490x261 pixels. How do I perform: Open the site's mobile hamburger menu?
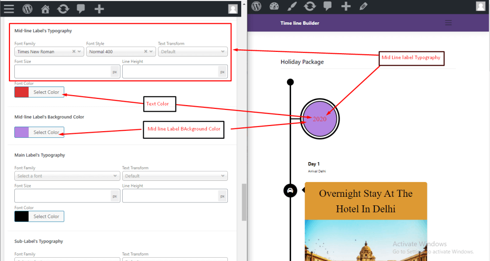click(448, 23)
